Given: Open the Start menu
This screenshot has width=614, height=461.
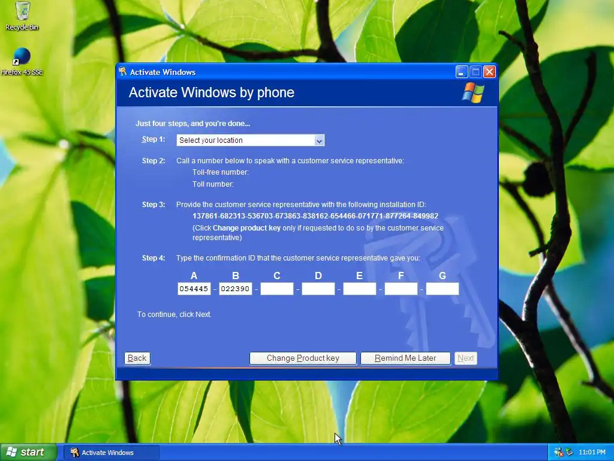Looking at the screenshot, I should [x=28, y=452].
